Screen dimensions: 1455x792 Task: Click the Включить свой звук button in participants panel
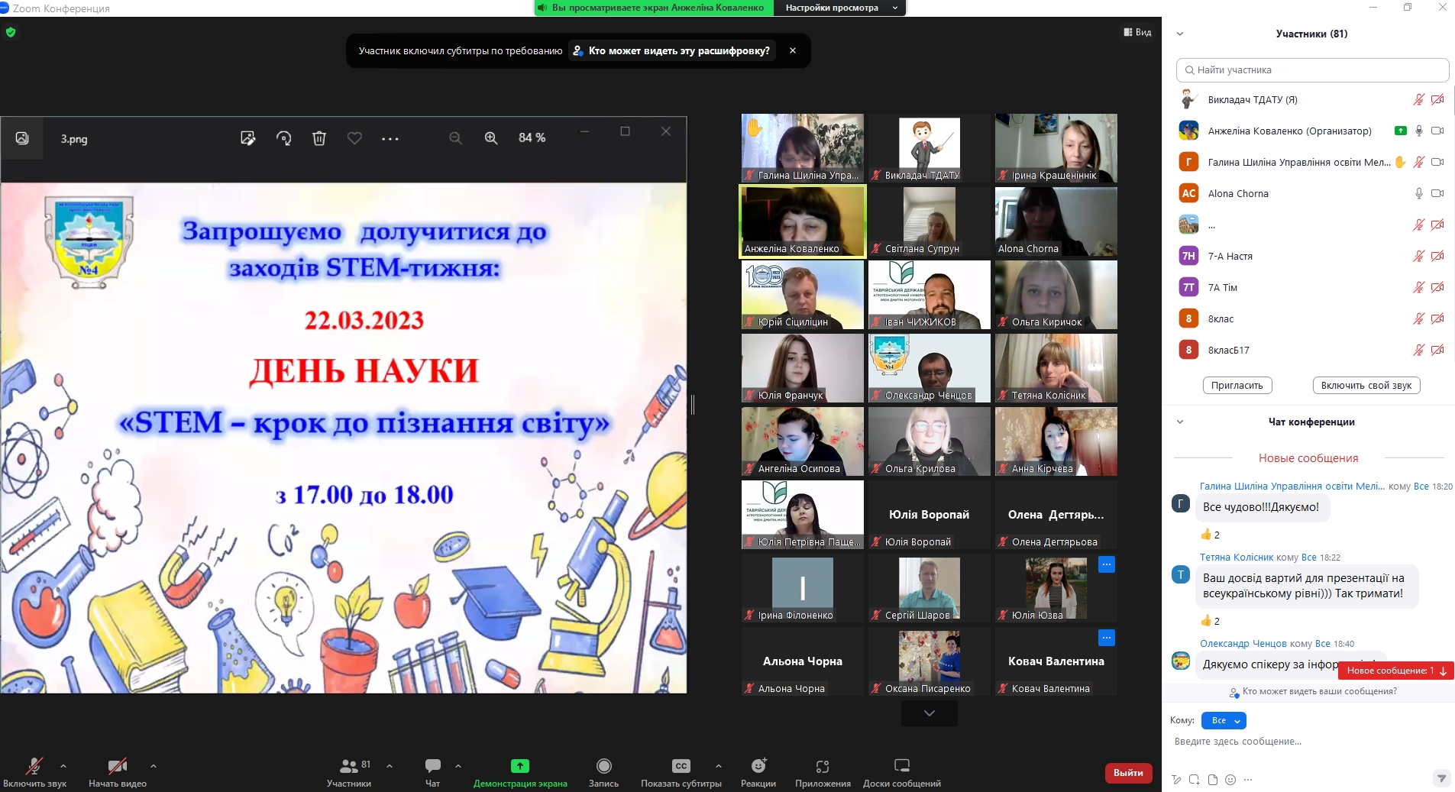1366,386
